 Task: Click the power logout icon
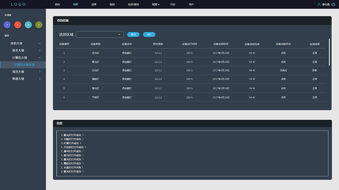333,4
